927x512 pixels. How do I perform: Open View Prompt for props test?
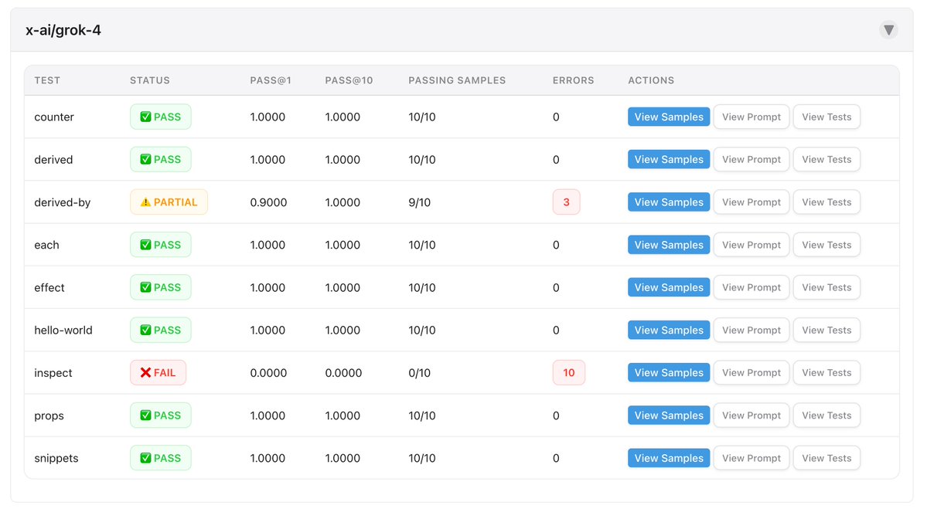[751, 415]
